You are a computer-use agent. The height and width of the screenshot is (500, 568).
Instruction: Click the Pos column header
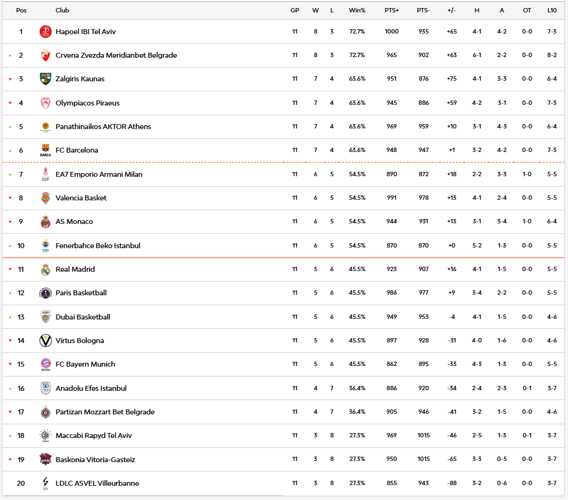tap(21, 11)
